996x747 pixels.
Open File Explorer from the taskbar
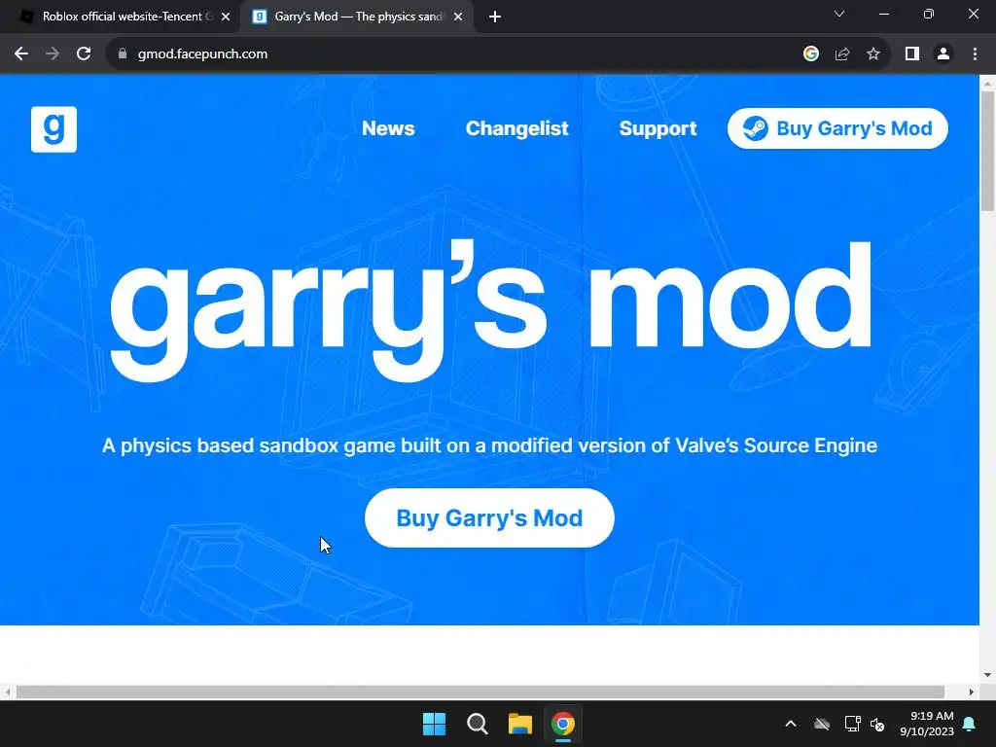pyautogui.click(x=519, y=724)
